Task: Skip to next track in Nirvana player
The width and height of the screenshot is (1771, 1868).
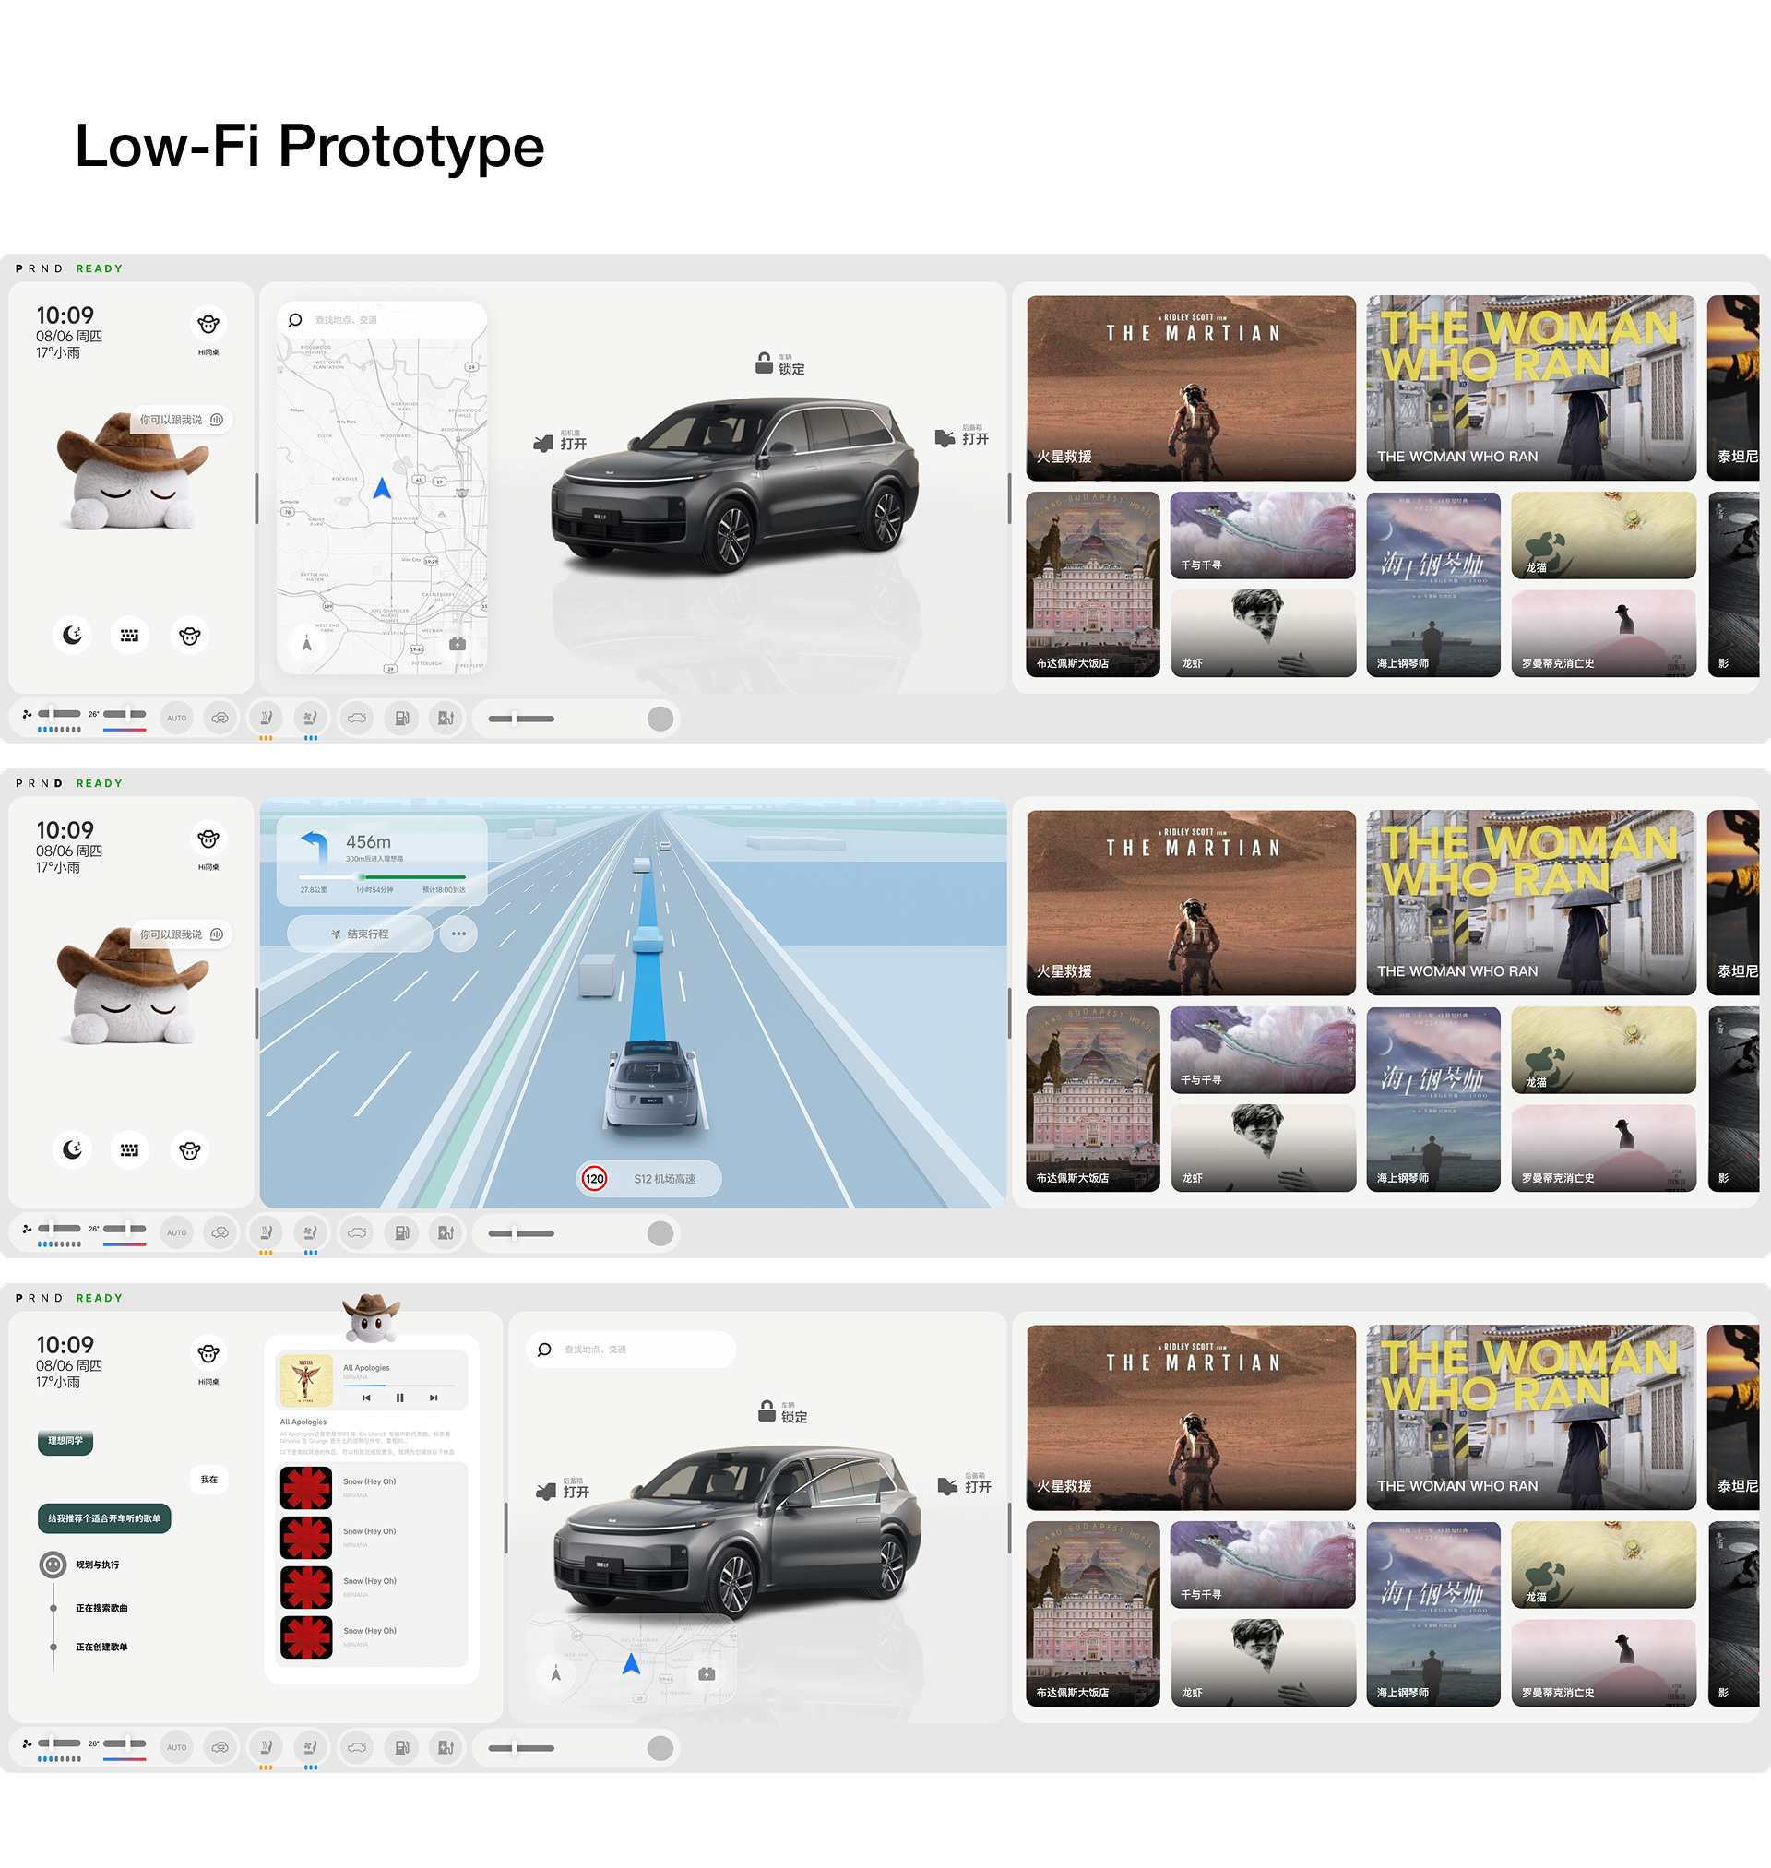Action: pyautogui.click(x=434, y=1397)
